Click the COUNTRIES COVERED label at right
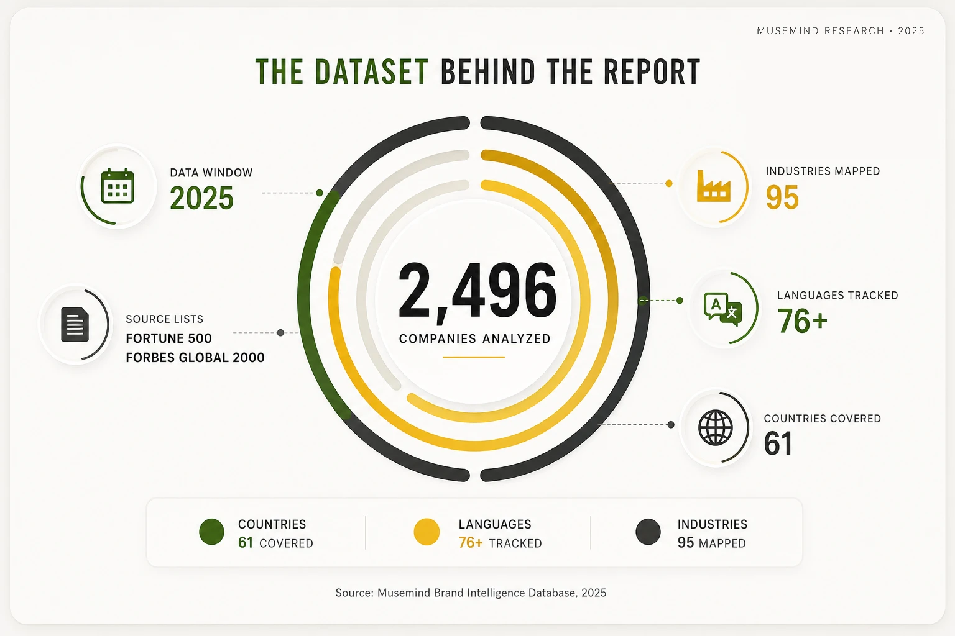955x636 pixels. click(822, 419)
